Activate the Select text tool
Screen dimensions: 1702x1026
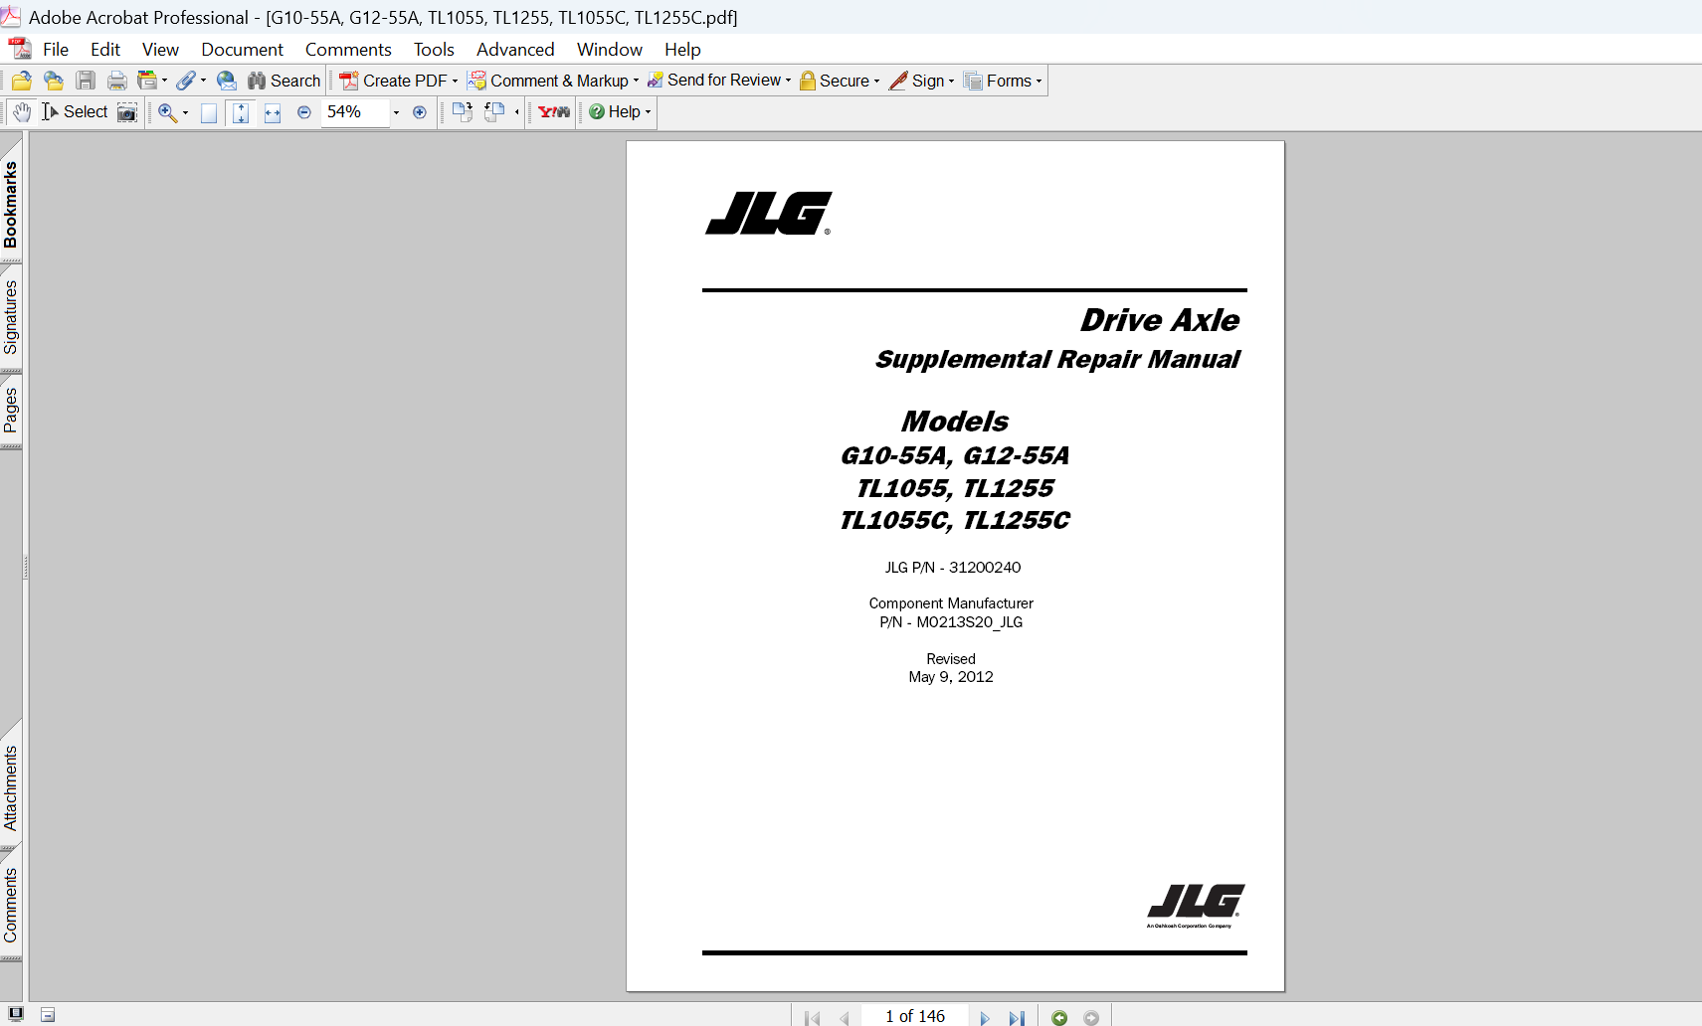[x=75, y=112]
